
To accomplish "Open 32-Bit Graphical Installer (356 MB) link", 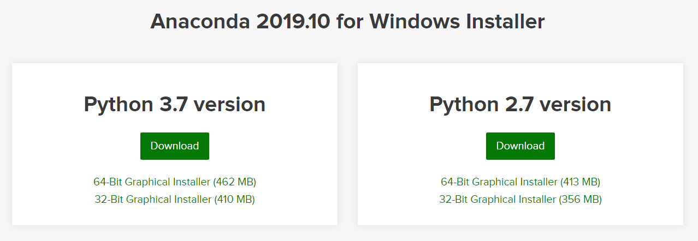I will (520, 199).
